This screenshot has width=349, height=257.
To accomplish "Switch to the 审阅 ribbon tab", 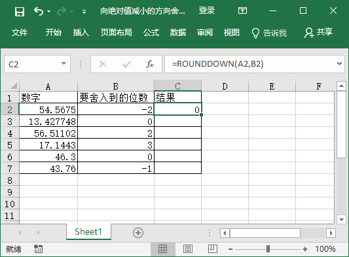I will (205, 33).
